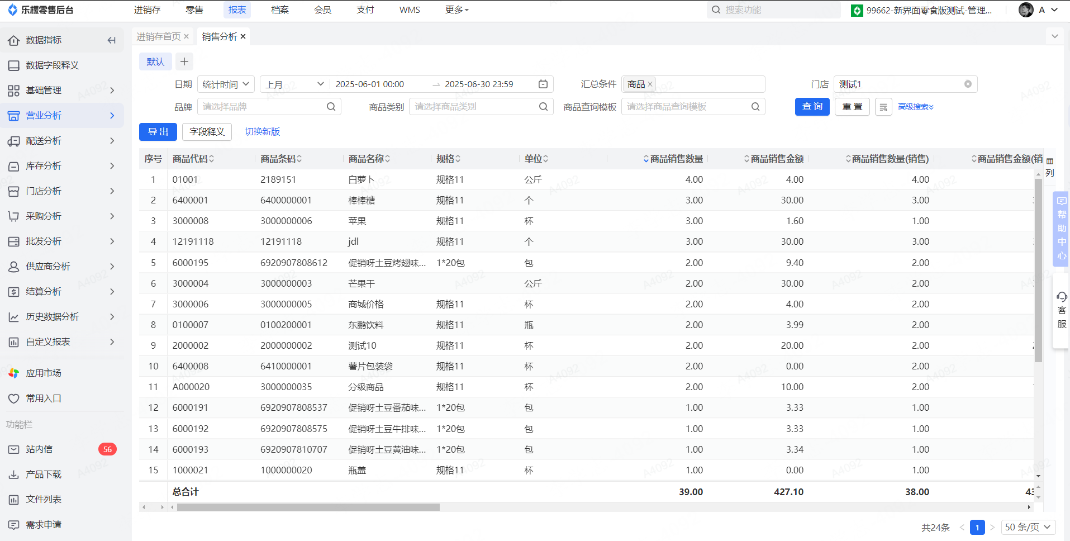This screenshot has width=1070, height=541.
Task: Click the horizontal table scrollbar
Action: click(308, 507)
